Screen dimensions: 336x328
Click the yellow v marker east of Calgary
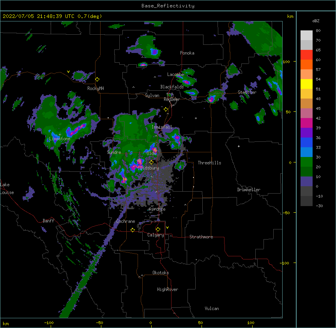point(167,227)
